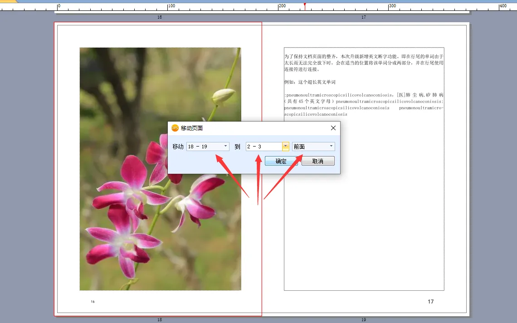Cancel the page move with 取消
517x323 pixels.
pyautogui.click(x=318, y=161)
